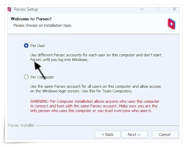Click the Per User label text
Viewport: 187px width, 147px height.
point(37,46)
